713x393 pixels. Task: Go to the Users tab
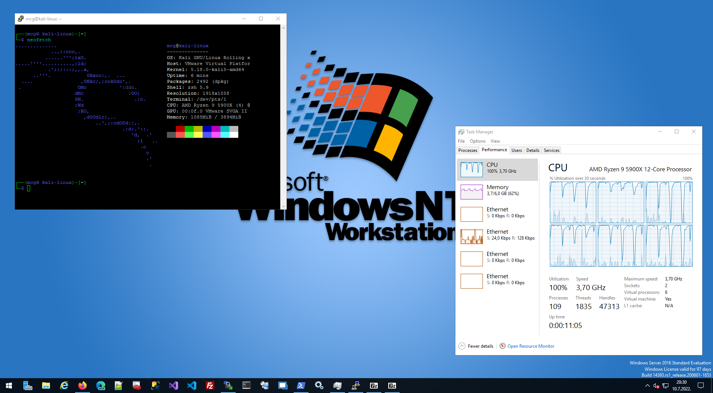click(517, 150)
